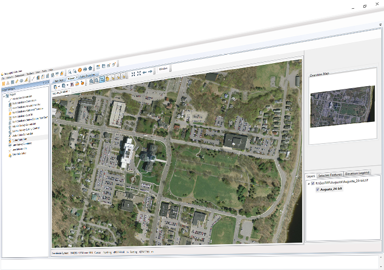Select the highlighted zoom window tool
384x270 pixels.
(102, 80)
